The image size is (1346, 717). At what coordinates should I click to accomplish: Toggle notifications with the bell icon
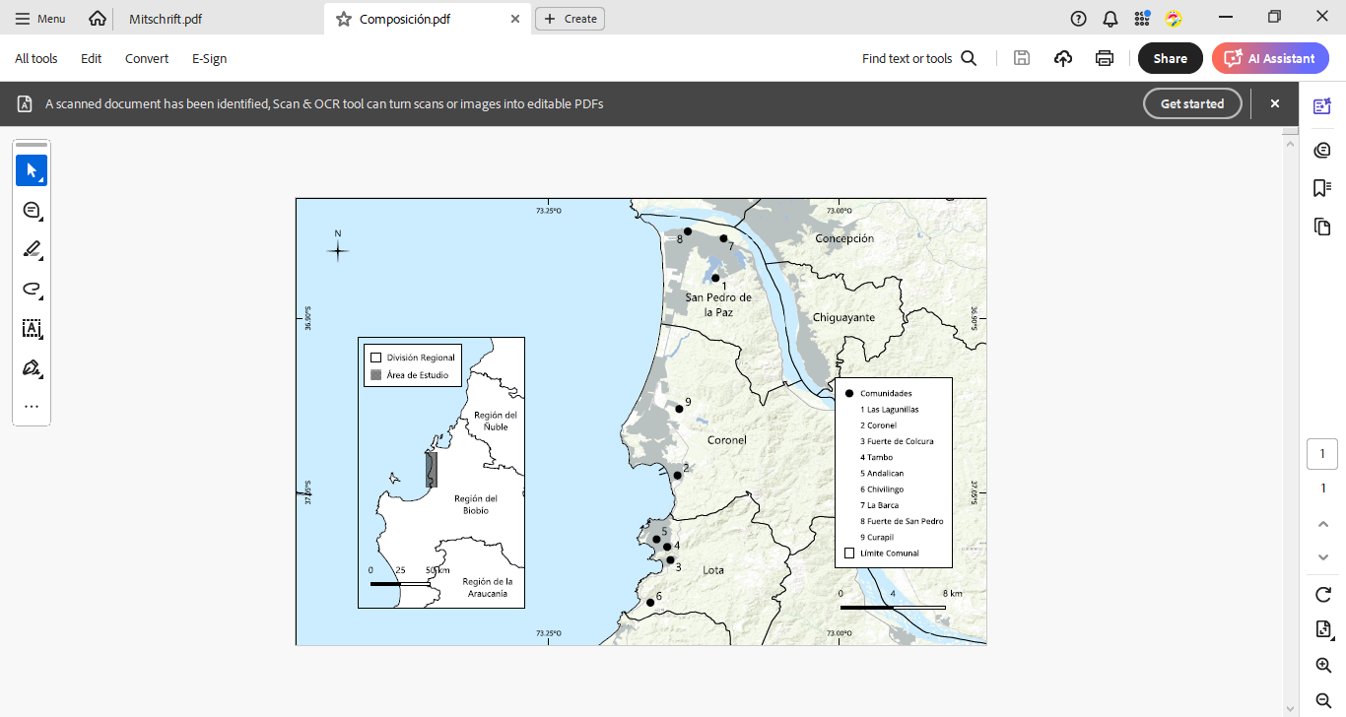tap(1110, 18)
